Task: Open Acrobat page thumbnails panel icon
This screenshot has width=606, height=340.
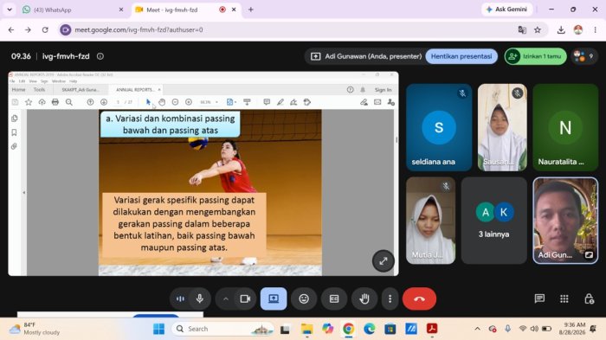Action: click(15, 119)
